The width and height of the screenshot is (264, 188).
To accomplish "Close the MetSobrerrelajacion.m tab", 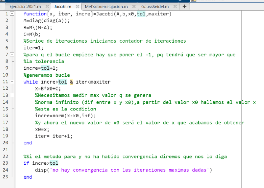I will (x=134, y=6).
